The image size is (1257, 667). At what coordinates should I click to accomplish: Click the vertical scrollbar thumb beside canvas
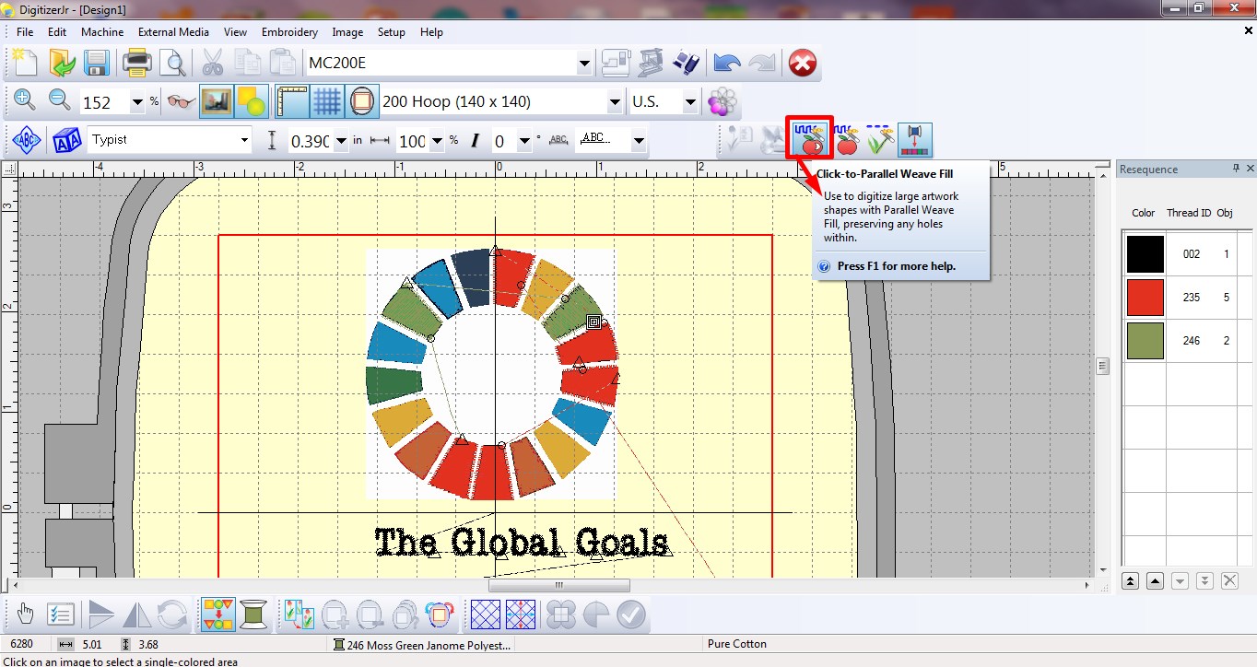click(x=1102, y=366)
